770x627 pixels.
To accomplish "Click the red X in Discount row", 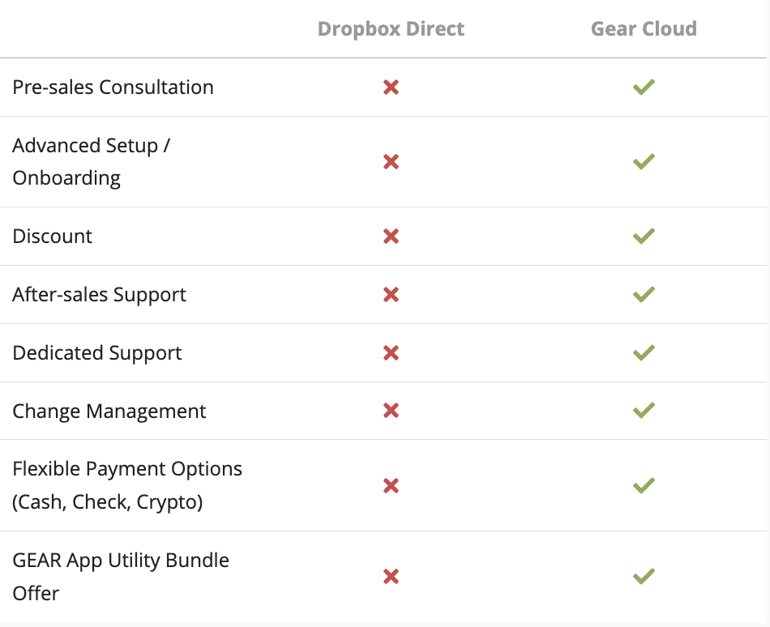I will (391, 237).
